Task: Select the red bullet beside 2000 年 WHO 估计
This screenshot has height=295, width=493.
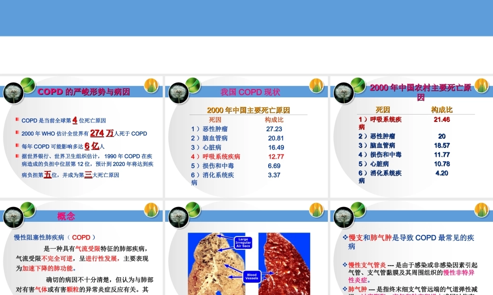Action: (x=16, y=132)
